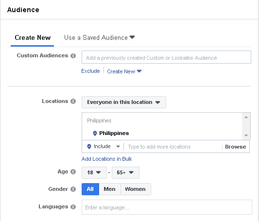The image size is (259, 221).
Task: Open the minimum age 18 dropdown
Action: click(x=94, y=172)
